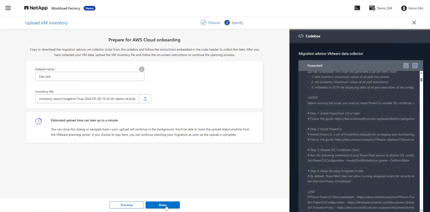Click '# Step 2: Install PowerCLI' line
This screenshot has width=430, height=212.
(325, 129)
